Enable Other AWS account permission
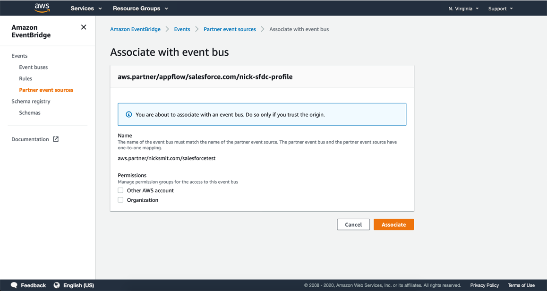 tap(120, 190)
